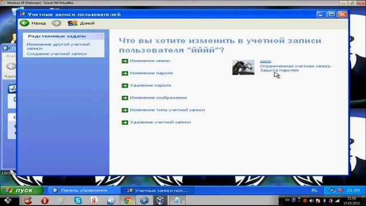Close the 'Учетные записи пользователей' window
The image size is (366, 206).
342,14
